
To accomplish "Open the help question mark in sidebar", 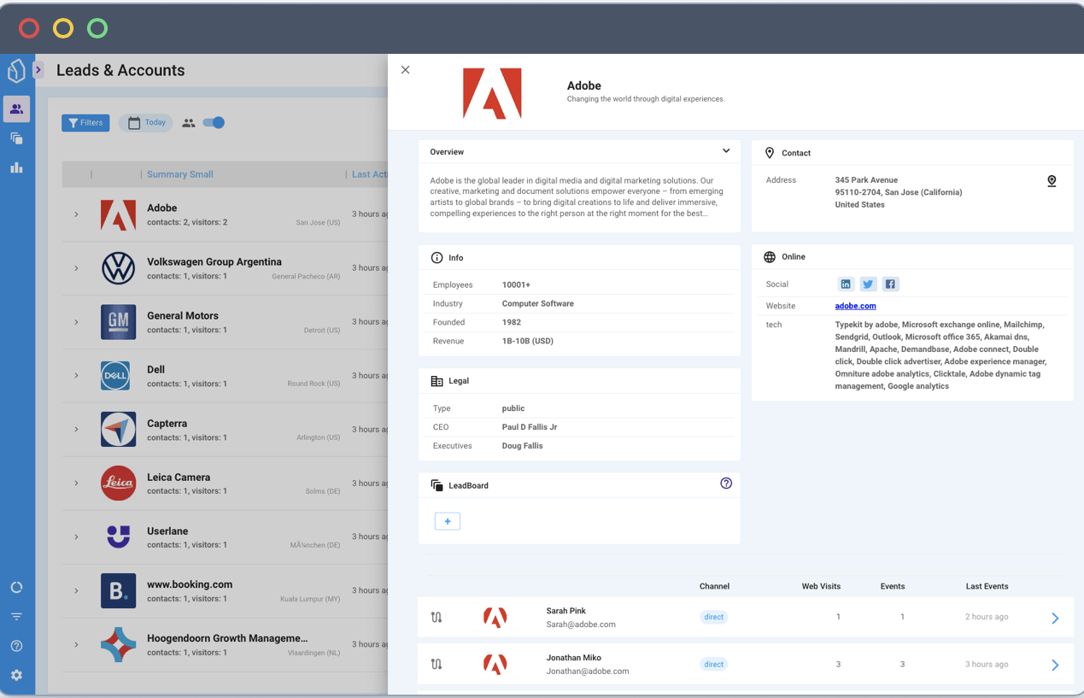I will click(x=16, y=646).
